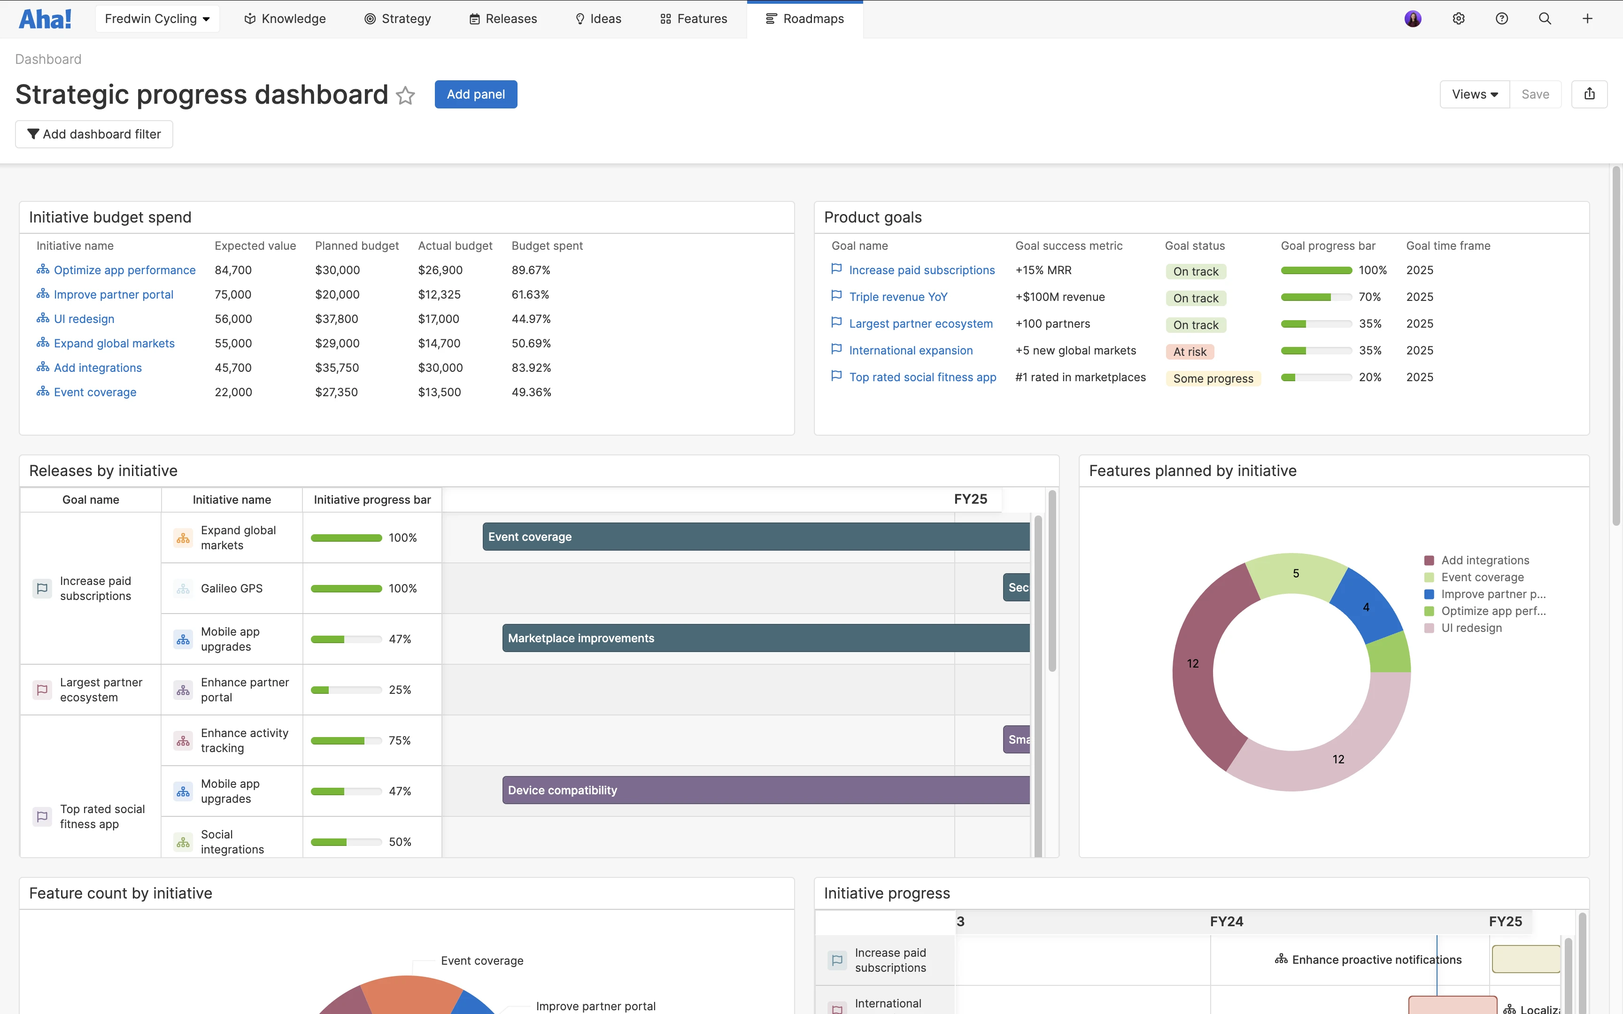This screenshot has height=1014, width=1623.
Task: Open the user avatar menu
Action: [x=1414, y=18]
